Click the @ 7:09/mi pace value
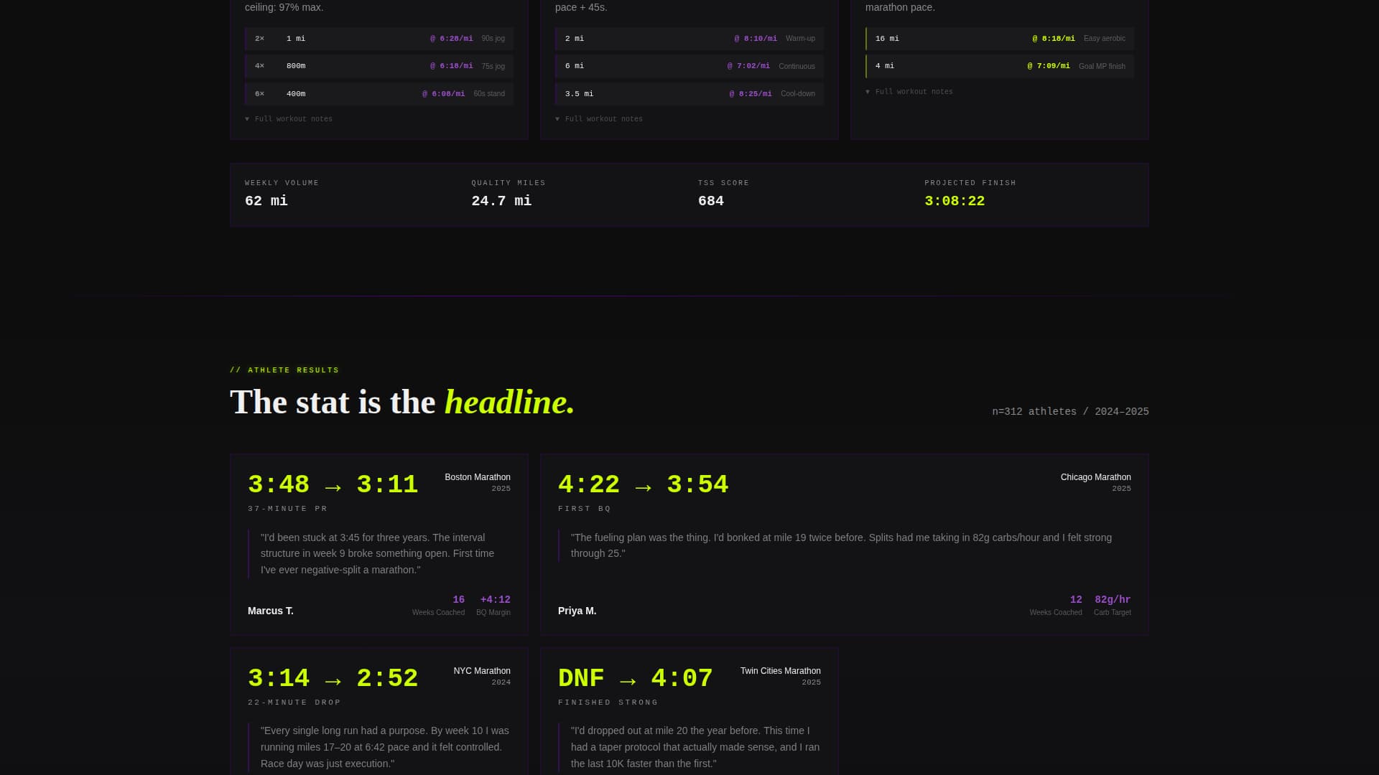 pyautogui.click(x=1049, y=66)
